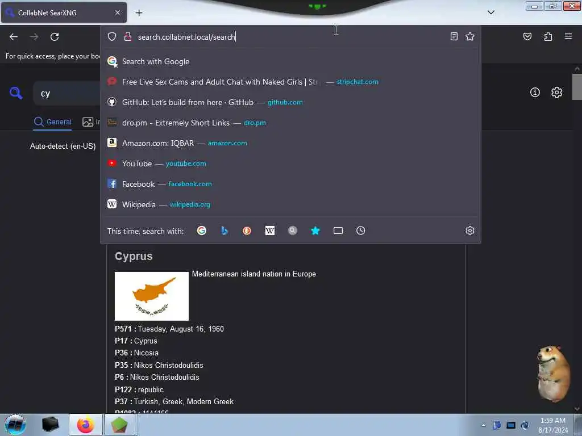Search bookmarks with the blue star icon
Screen dimensions: 582x436
[315, 230]
